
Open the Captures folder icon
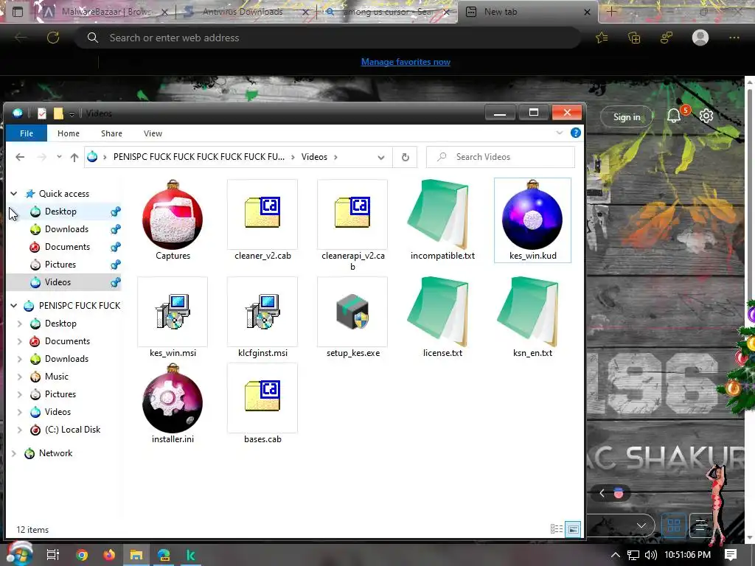[173, 215]
